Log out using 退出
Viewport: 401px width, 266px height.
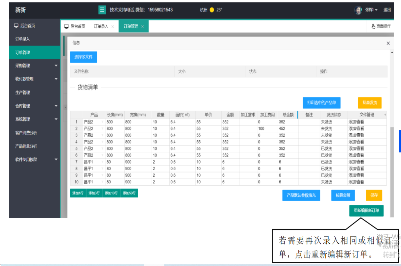click(x=387, y=10)
